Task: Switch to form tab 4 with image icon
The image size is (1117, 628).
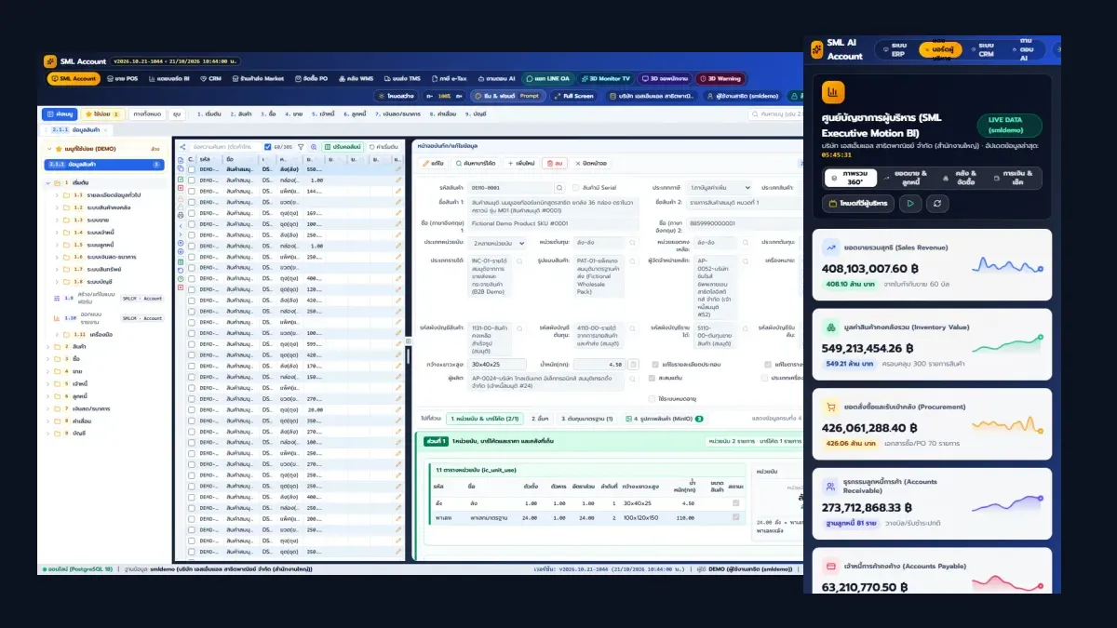Action: pos(664,419)
